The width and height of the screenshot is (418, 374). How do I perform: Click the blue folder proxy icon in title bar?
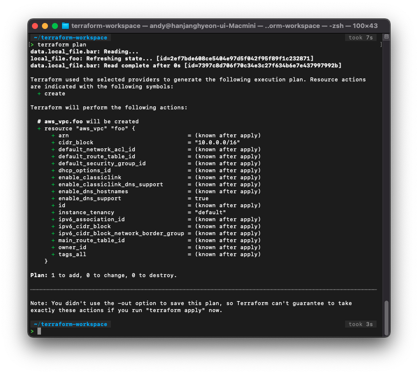65,26
